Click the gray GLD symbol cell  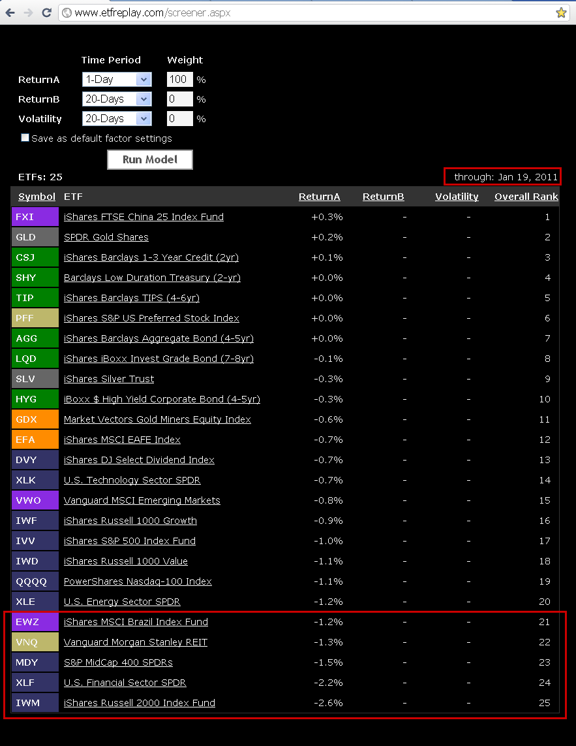(35, 237)
